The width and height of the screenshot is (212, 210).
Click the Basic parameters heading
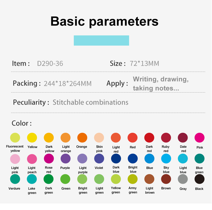point(104,21)
